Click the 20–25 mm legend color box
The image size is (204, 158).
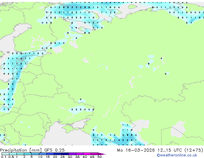click(57, 154)
